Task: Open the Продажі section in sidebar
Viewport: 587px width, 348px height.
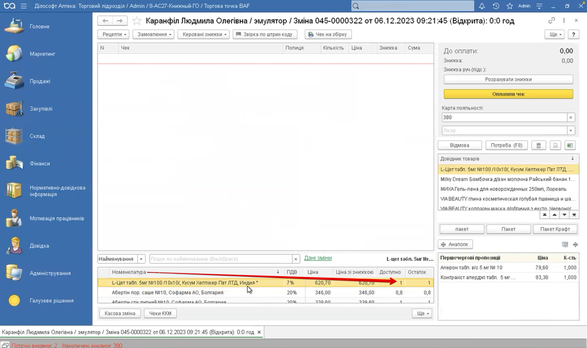Action: [x=40, y=81]
